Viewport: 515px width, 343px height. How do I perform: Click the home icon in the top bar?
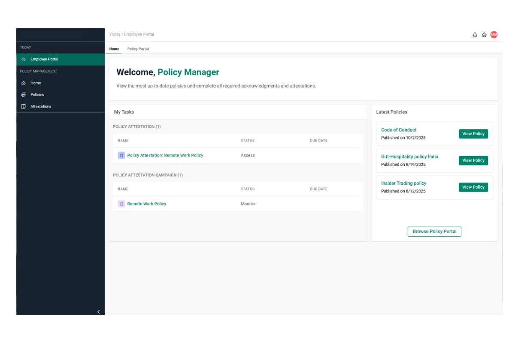tap(484, 34)
